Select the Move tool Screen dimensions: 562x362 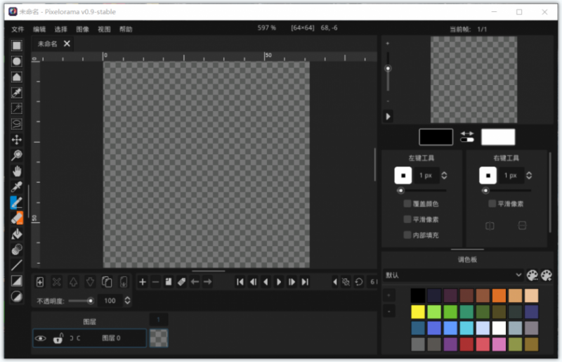[16, 140]
